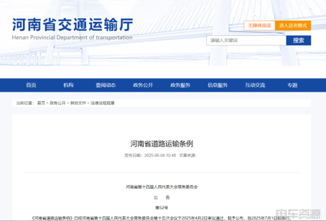Image resolution: width=326 pixels, height=221 pixels.
Task: Click the 发布日期 publish date text
Action: tap(150, 155)
